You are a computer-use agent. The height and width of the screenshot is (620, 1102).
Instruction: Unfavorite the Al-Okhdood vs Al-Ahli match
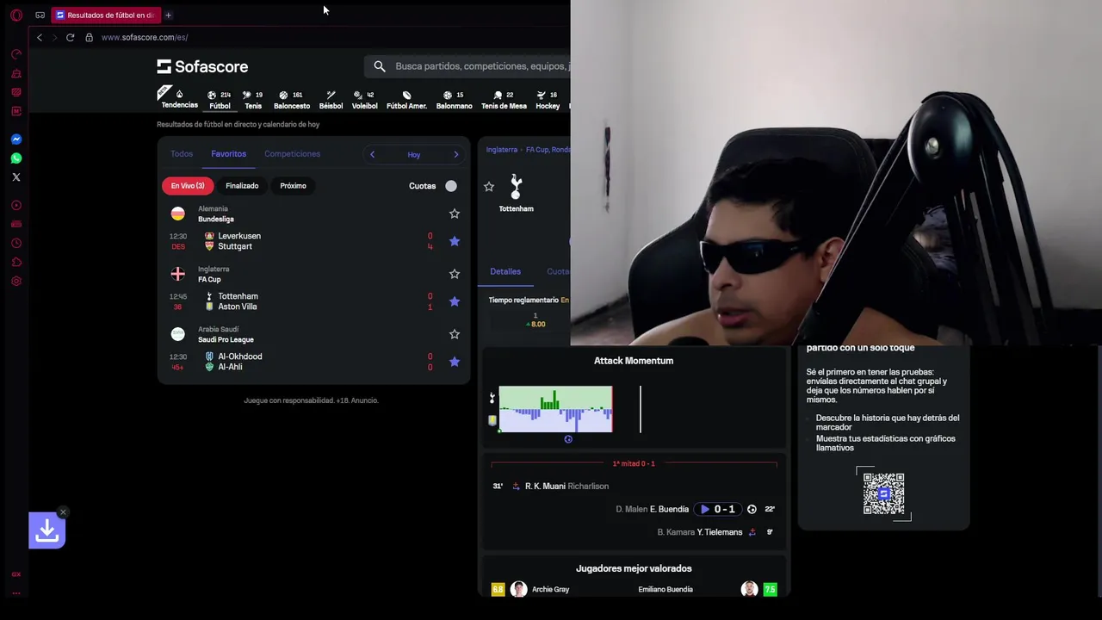455,362
